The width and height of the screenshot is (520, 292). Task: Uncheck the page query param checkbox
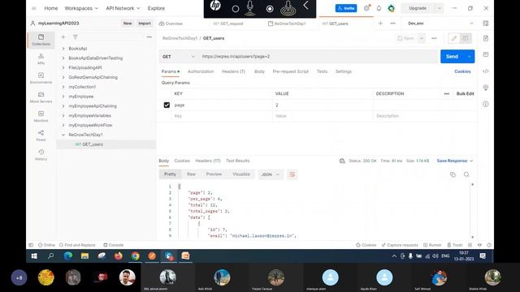pyautogui.click(x=167, y=105)
